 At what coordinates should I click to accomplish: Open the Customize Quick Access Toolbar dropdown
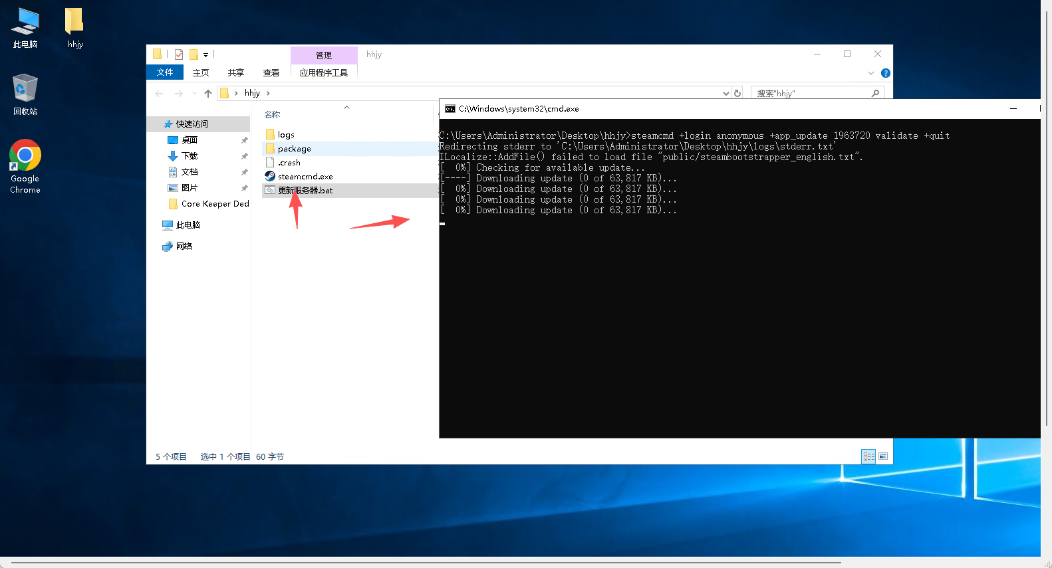(205, 55)
